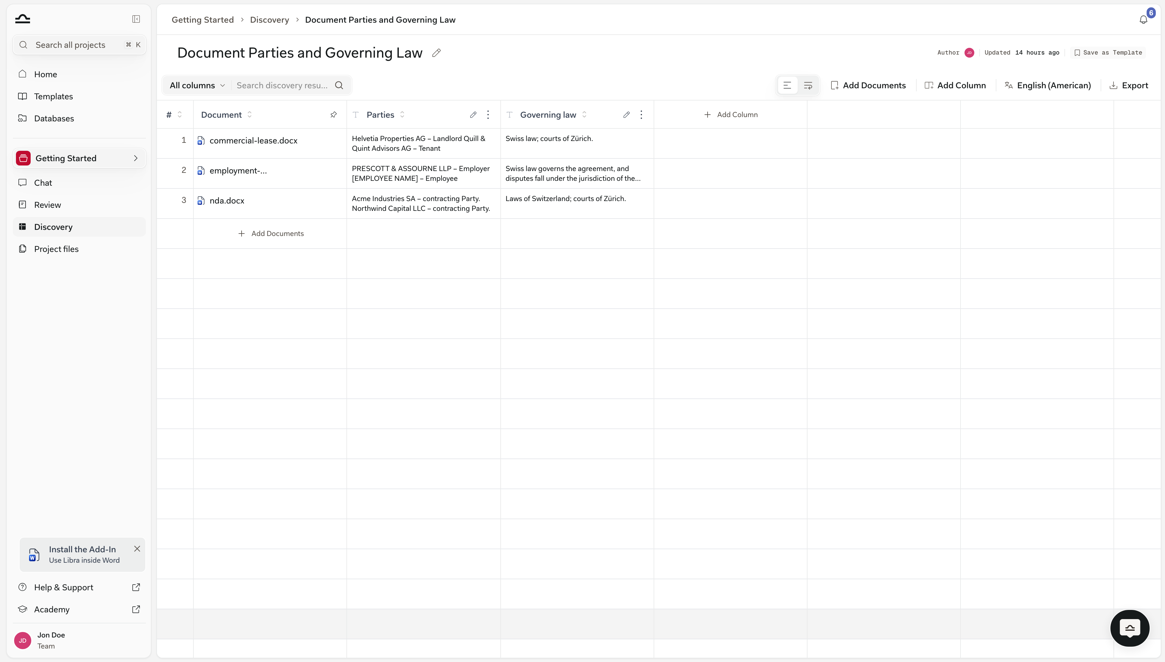This screenshot has height=662, width=1165.
Task: Click the Search all projects field
Action: [x=80, y=44]
